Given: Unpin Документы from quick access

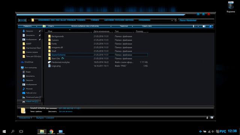Looking at the screenshot, I should pos(40,35).
